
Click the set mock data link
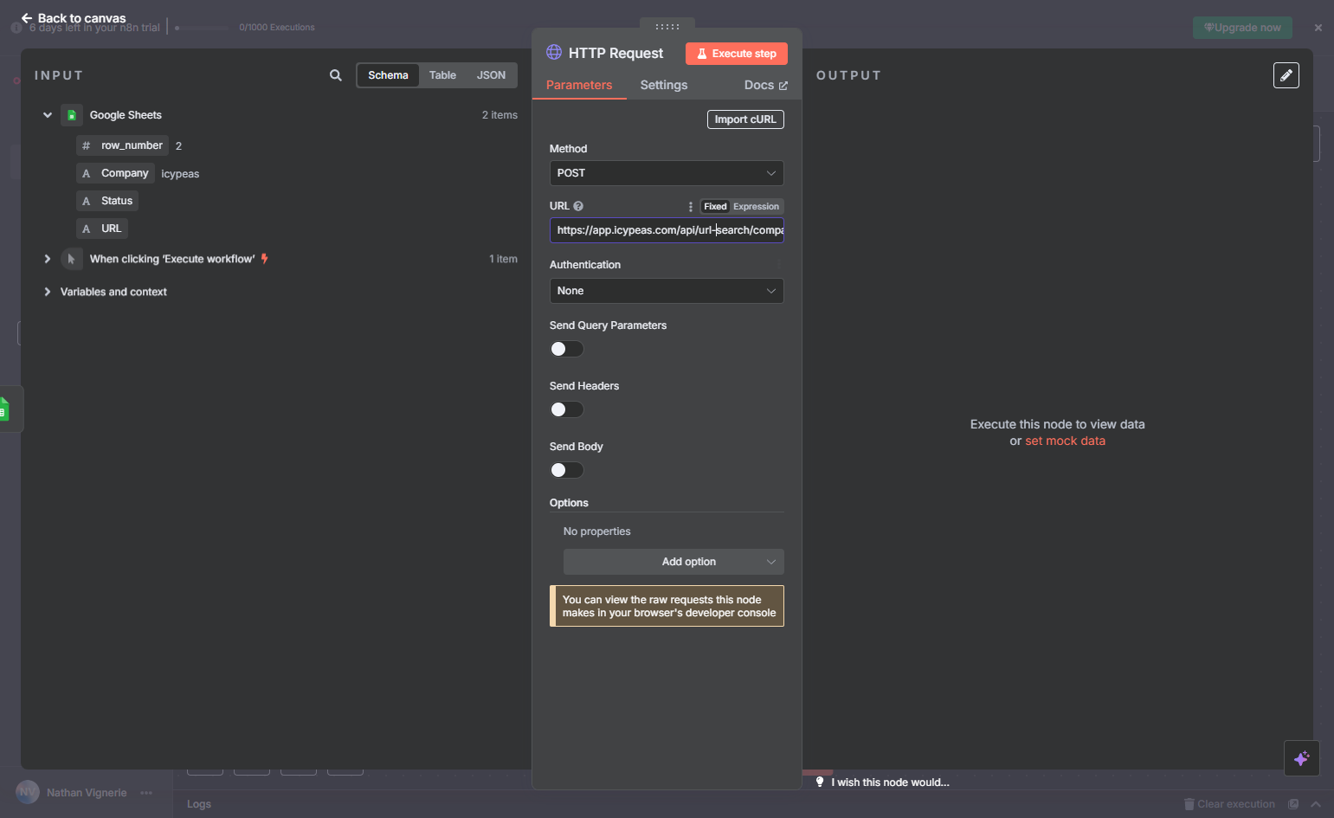click(x=1065, y=441)
